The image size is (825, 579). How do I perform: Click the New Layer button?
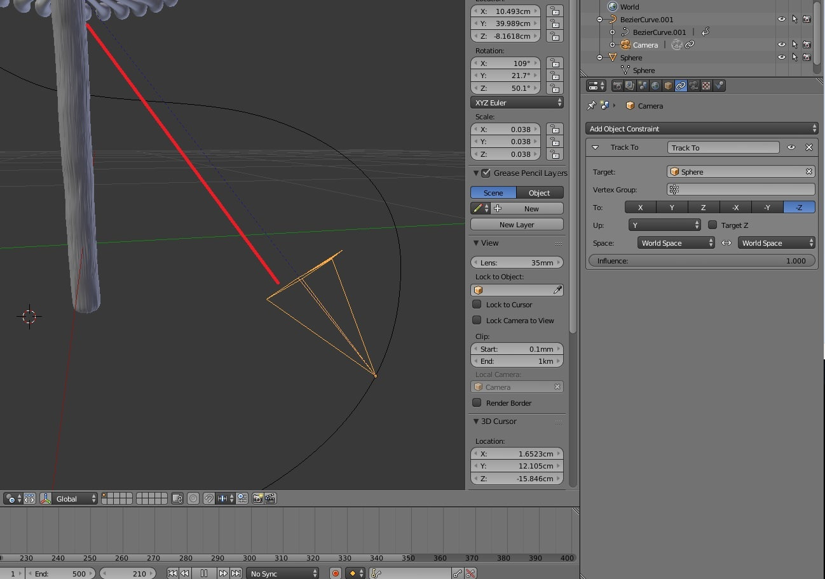point(517,225)
